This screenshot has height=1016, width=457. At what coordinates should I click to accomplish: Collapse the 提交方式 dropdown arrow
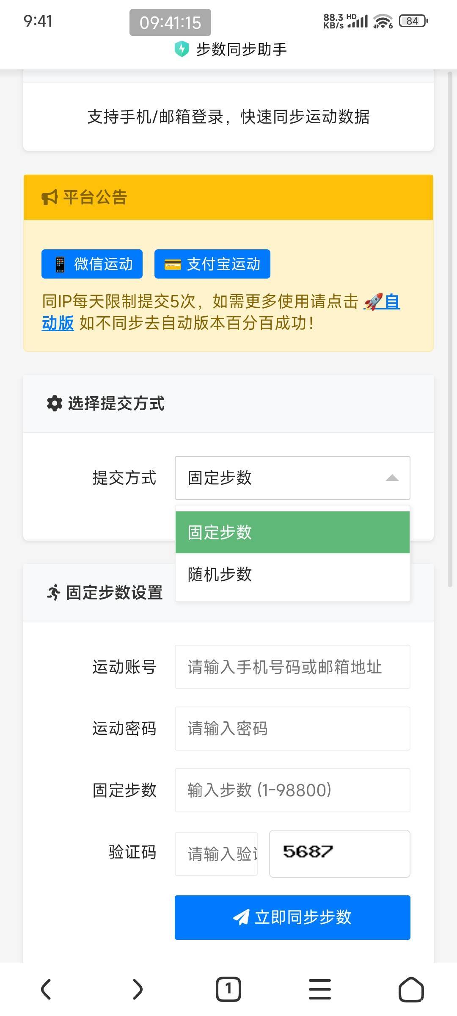coord(392,478)
